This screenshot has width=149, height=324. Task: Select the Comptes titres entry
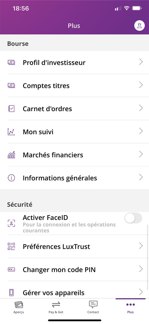point(74,86)
